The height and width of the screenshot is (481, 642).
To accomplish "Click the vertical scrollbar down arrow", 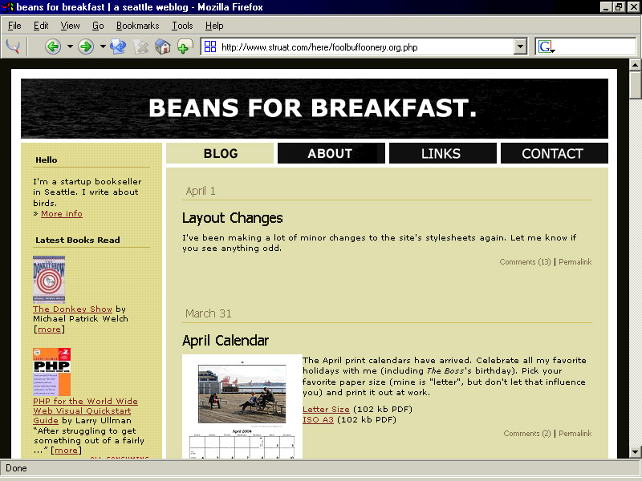I will point(636,451).
